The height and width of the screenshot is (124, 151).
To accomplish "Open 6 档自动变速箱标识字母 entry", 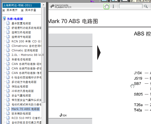I will [26, 77].
